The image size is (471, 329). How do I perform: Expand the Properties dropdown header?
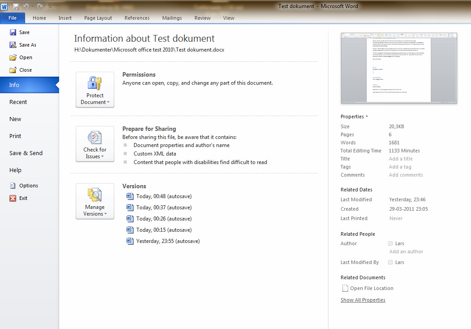point(354,117)
